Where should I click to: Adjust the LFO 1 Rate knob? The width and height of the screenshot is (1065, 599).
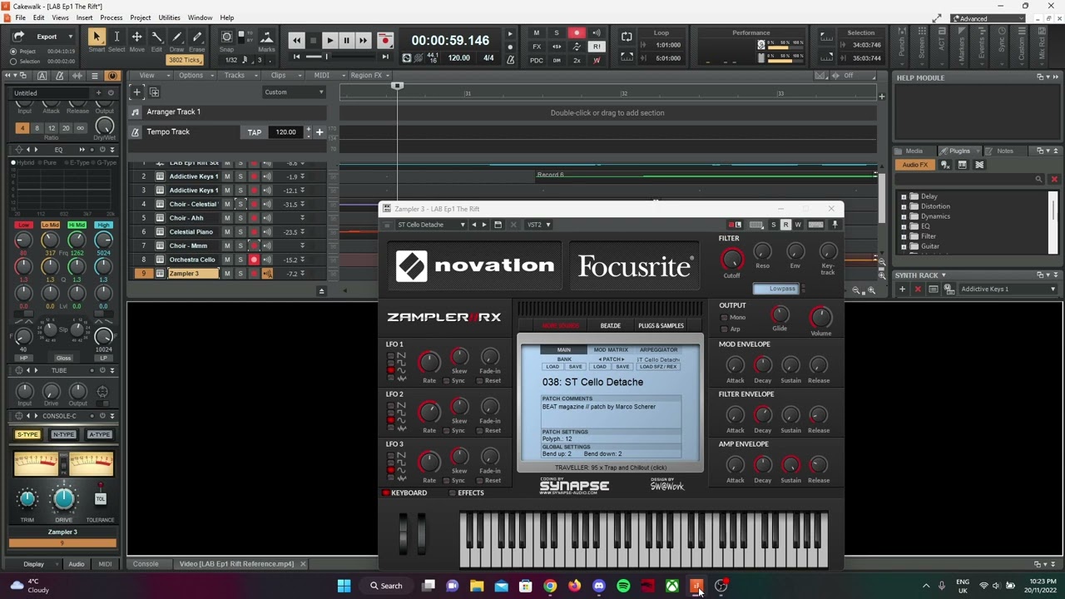(x=429, y=362)
